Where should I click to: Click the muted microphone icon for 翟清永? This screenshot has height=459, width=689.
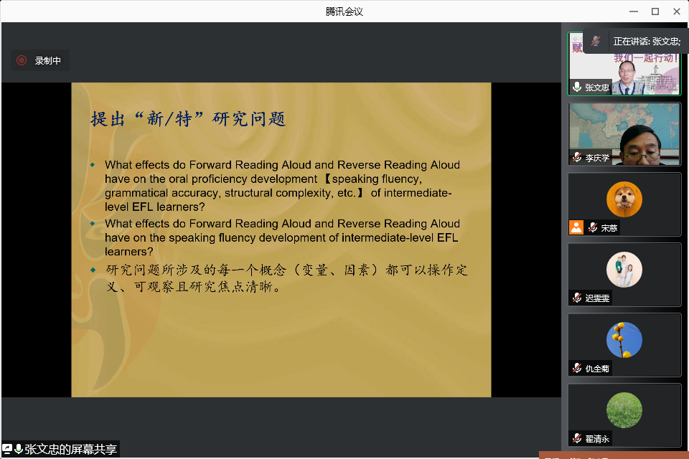tap(577, 438)
